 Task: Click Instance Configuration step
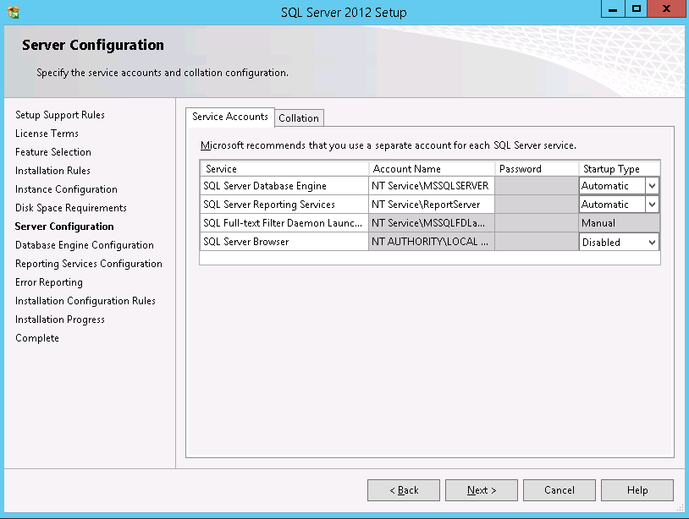(66, 189)
